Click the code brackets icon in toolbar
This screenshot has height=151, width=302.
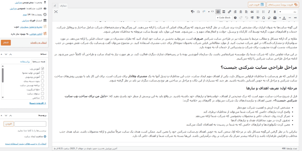coord(212,11)
